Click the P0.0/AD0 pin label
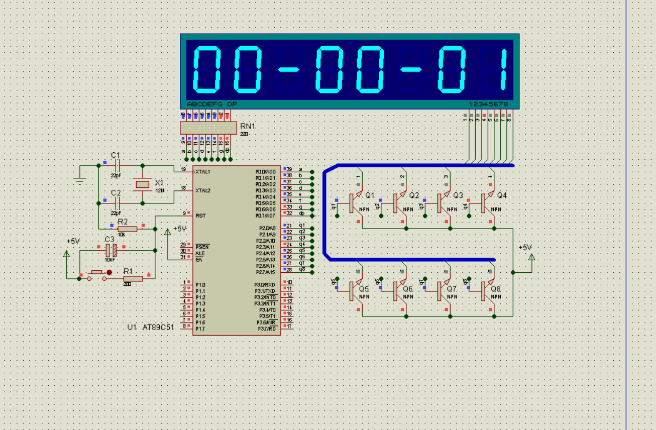The image size is (656, 430). [x=265, y=172]
